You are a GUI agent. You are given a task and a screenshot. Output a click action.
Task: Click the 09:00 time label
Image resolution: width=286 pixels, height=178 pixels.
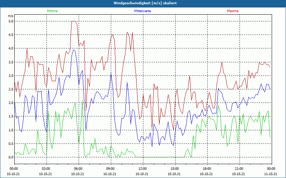[110, 169]
